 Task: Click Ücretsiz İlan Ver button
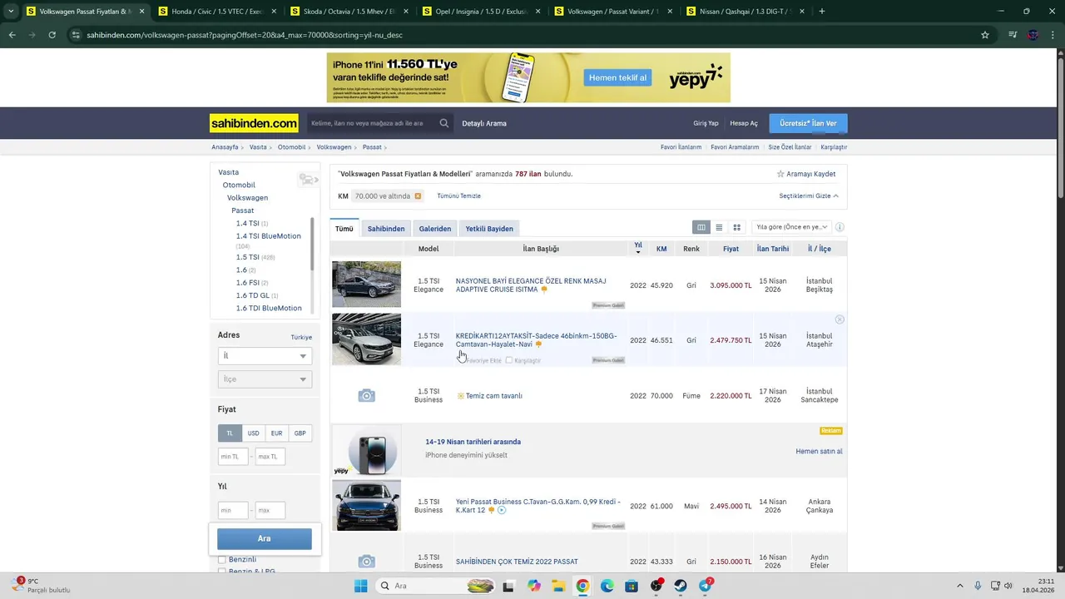[x=808, y=123]
